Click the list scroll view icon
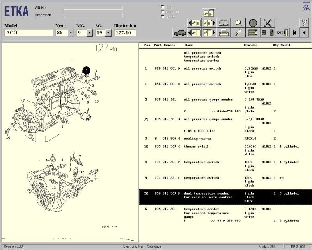 [253, 33]
